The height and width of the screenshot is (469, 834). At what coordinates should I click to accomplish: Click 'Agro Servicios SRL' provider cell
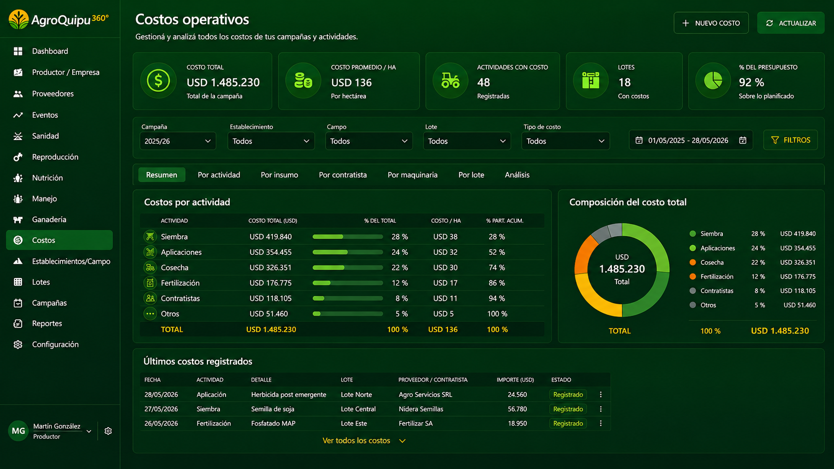[x=425, y=395]
